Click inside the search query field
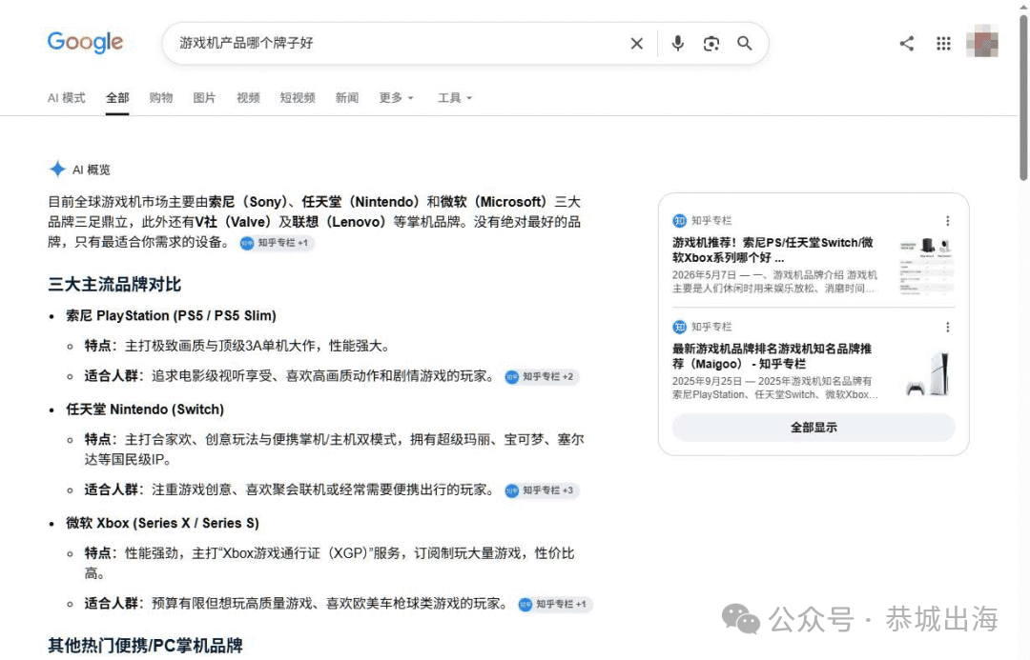The image size is (1030, 660). (394, 43)
